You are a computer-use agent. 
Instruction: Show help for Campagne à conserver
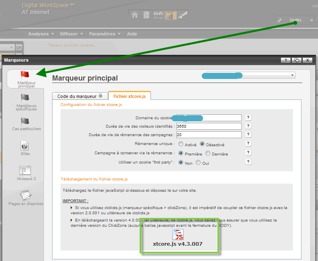point(248,153)
